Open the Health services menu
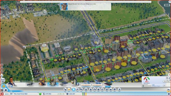 [x=98, y=90]
